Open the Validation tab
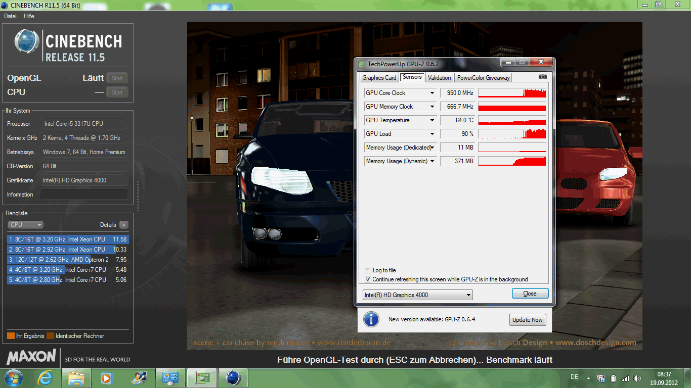 439,78
